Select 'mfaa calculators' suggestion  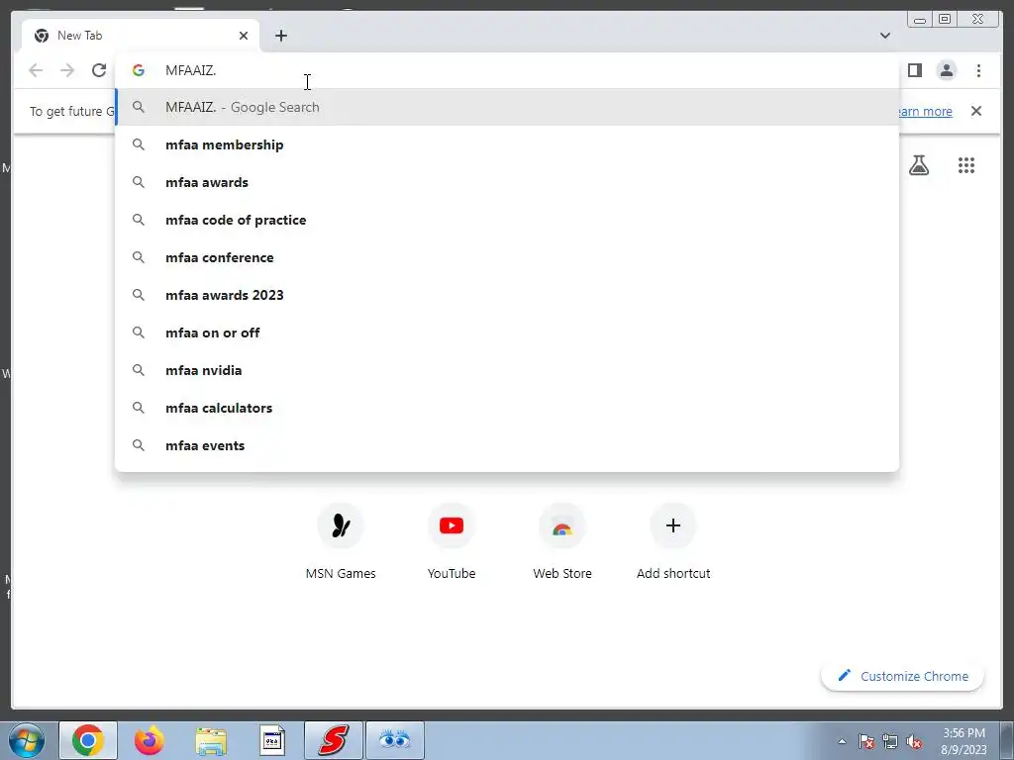[507, 408]
